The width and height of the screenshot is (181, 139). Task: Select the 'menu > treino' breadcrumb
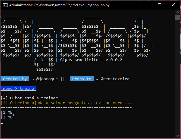[18, 89]
